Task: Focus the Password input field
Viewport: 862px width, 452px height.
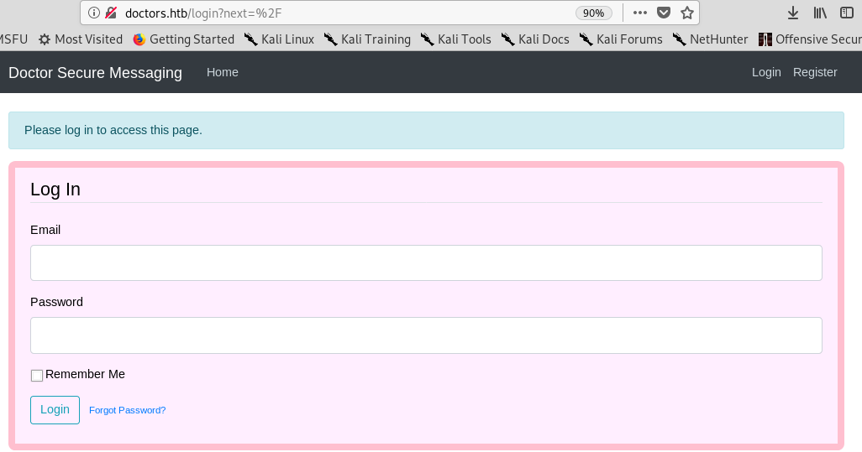Action: [426, 335]
